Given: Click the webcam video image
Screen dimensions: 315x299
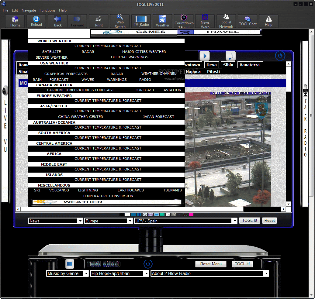Looking at the screenshot, I should (x=228, y=149).
